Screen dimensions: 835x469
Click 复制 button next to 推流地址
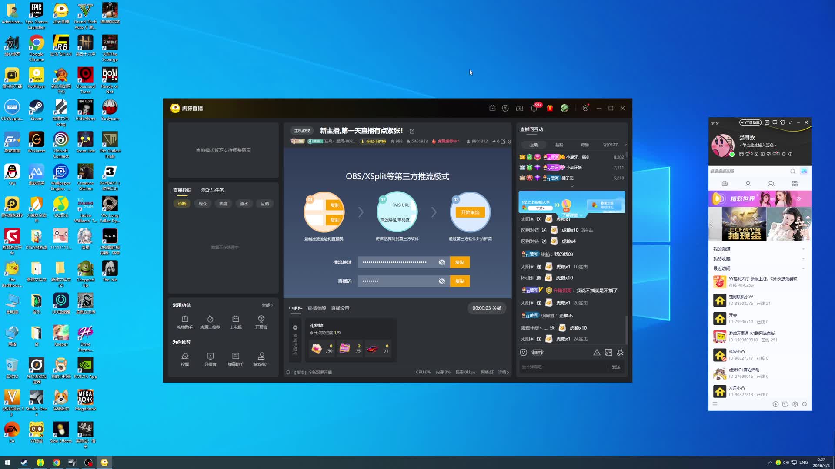coord(460,262)
